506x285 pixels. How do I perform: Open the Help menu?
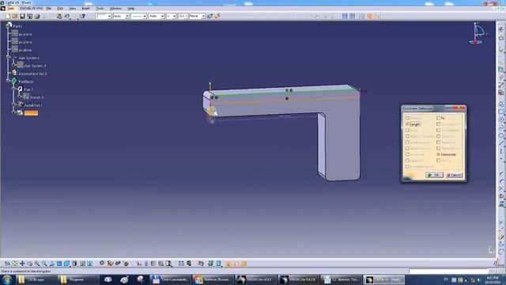(x=131, y=9)
